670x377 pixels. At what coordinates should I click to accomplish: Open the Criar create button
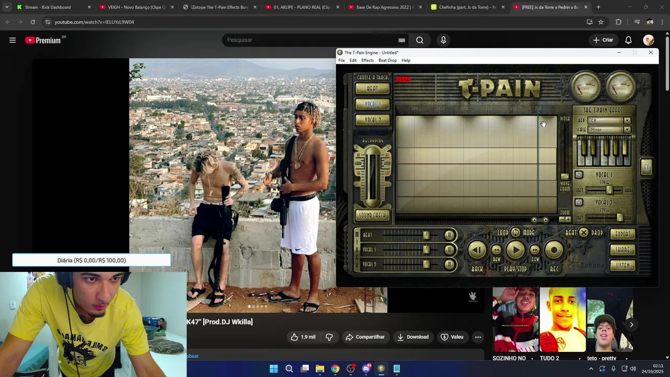(603, 40)
